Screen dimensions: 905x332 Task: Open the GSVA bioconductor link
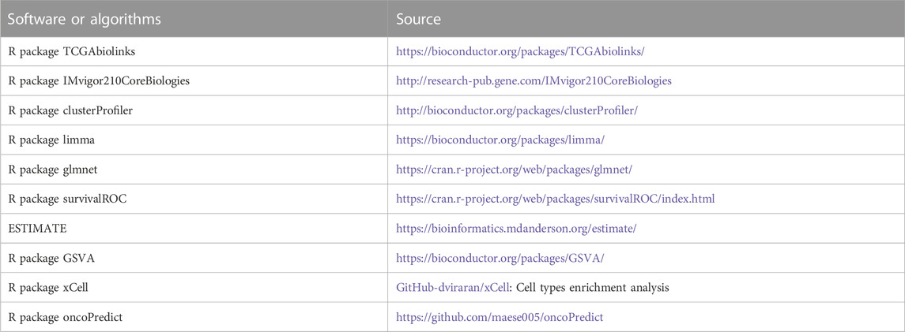click(x=500, y=258)
